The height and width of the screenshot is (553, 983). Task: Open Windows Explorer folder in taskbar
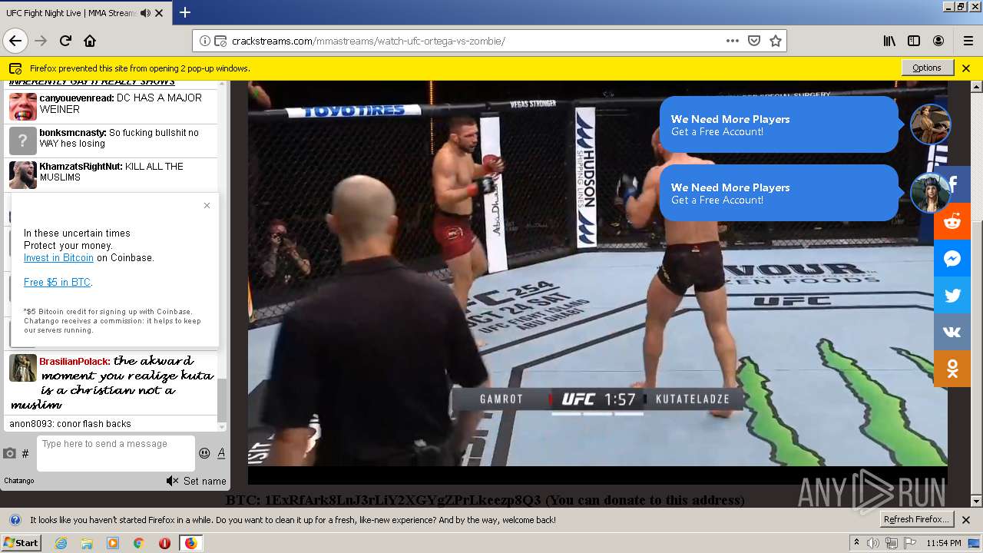pyautogui.click(x=87, y=543)
